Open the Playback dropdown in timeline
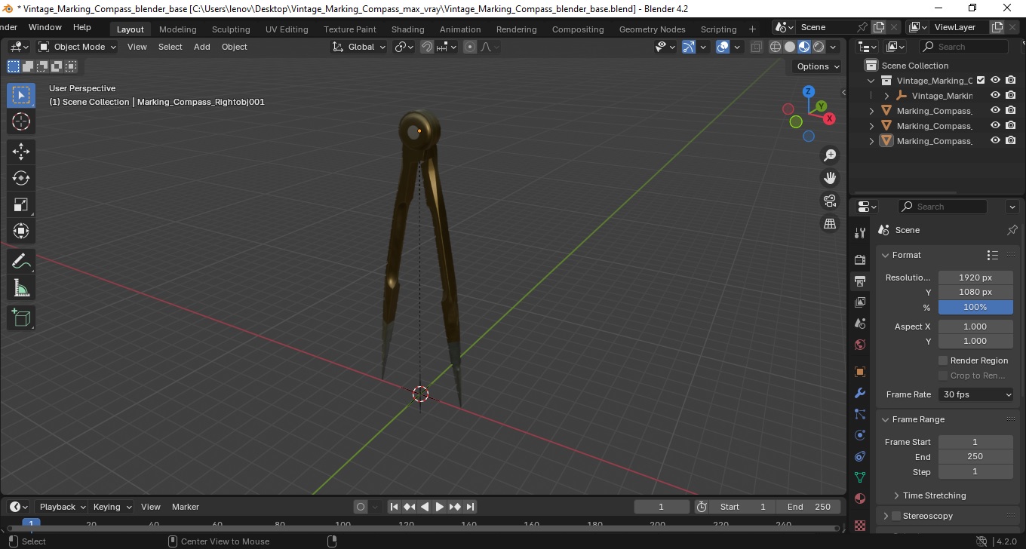The image size is (1026, 549). tap(62, 507)
